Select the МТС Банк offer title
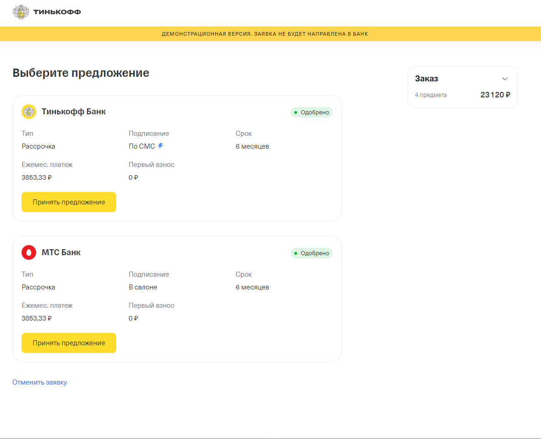 point(61,252)
